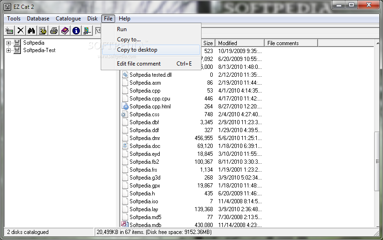Click the settings gears toolbar icon
The height and width of the screenshot is (240, 383).
click(43, 31)
